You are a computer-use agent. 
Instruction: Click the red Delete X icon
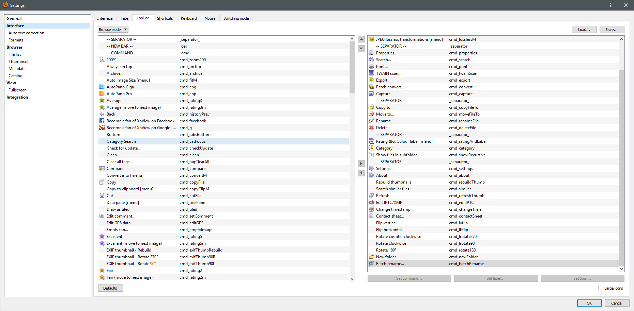[371, 128]
